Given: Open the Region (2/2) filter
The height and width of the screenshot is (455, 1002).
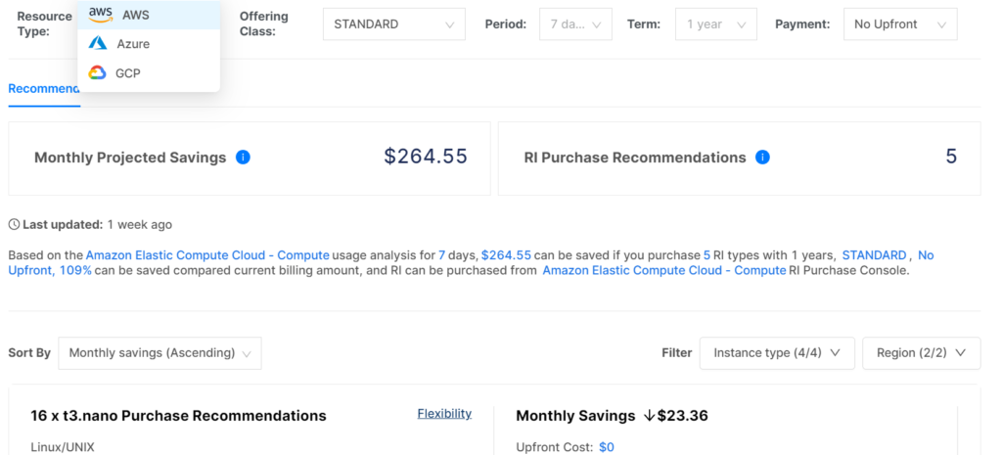Looking at the screenshot, I should pos(922,353).
